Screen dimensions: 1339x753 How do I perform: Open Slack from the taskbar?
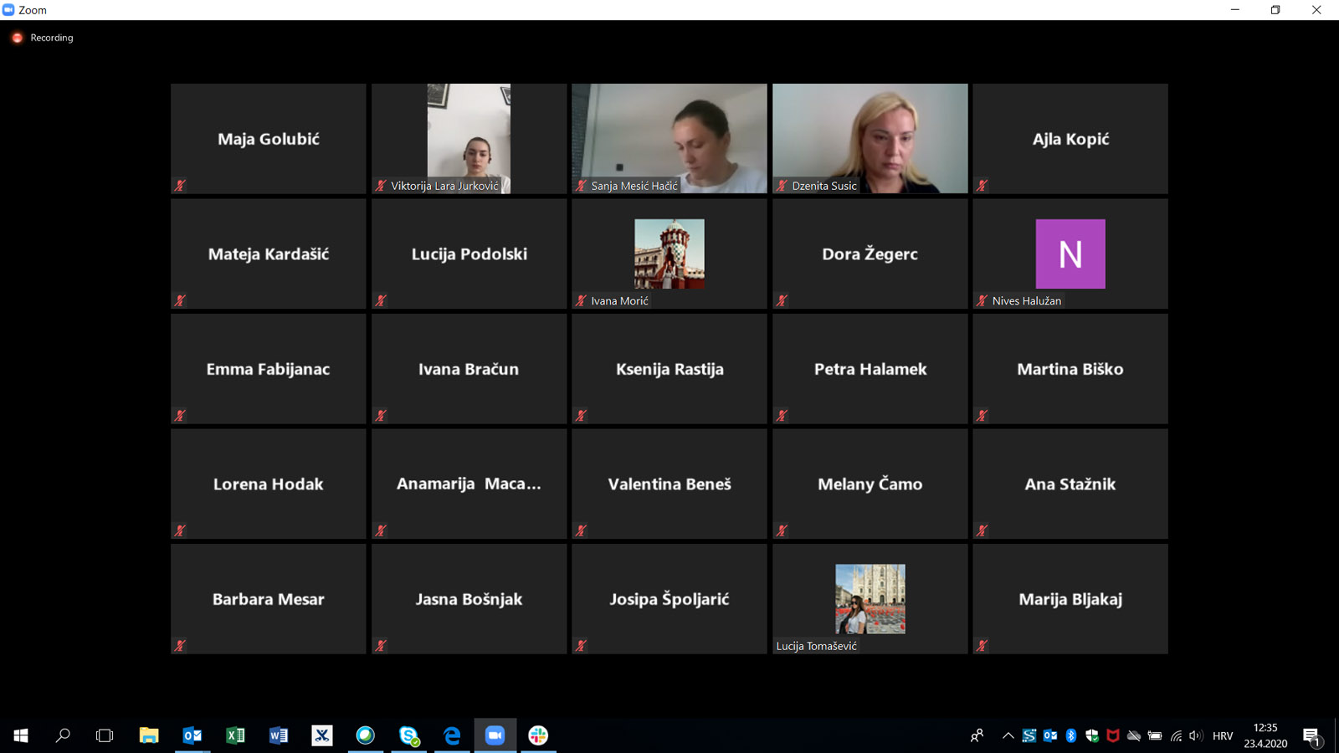[539, 735]
